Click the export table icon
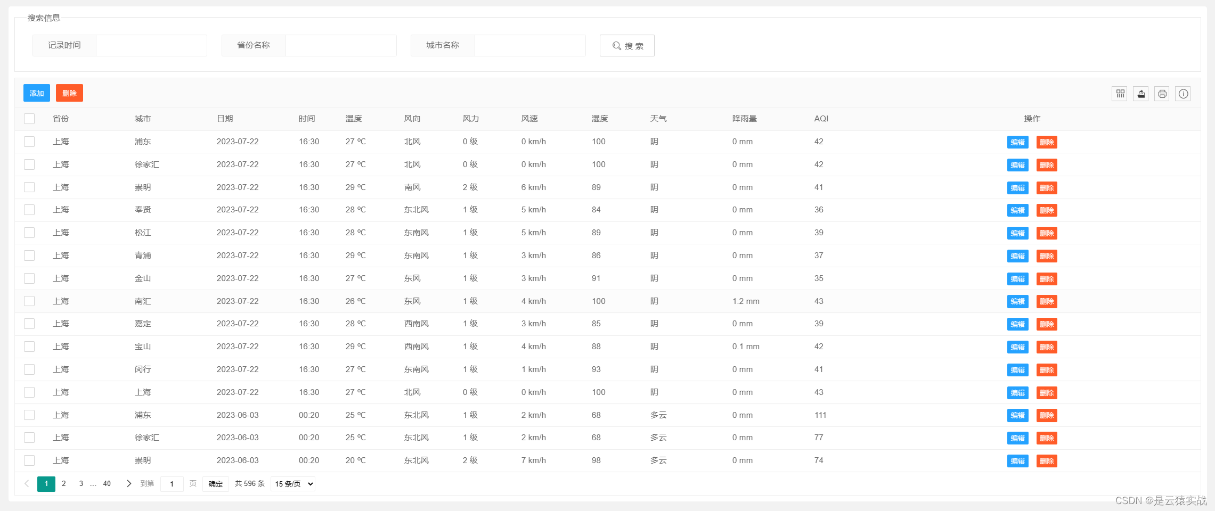1215x511 pixels. coord(1141,94)
